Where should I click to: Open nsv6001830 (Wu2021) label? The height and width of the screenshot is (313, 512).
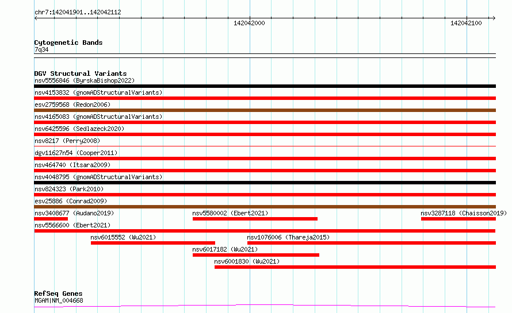coord(247,261)
